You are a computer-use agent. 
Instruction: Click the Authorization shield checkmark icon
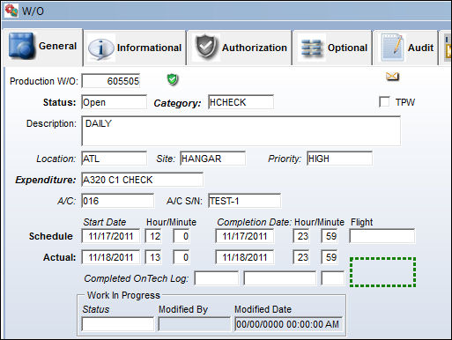(x=206, y=47)
